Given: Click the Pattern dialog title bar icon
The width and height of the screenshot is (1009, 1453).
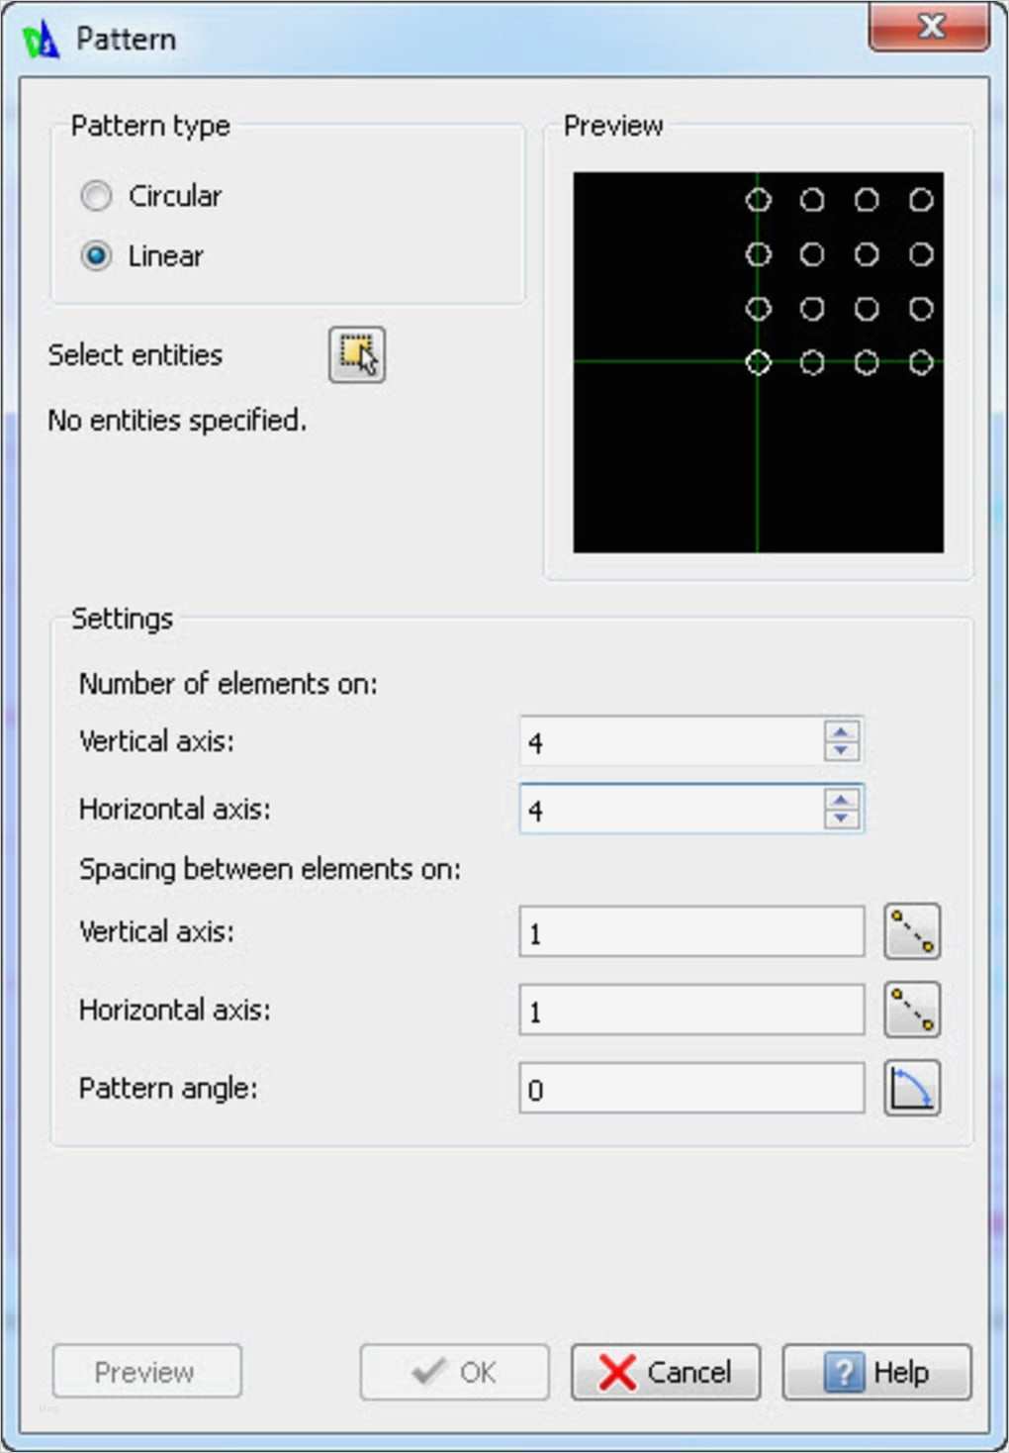Looking at the screenshot, I should point(41,40).
